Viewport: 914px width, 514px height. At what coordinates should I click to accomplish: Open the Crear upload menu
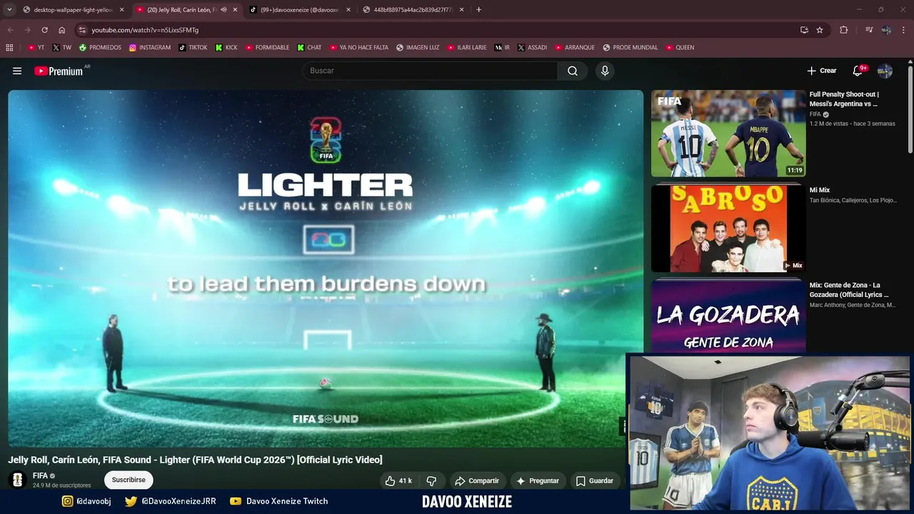click(822, 71)
